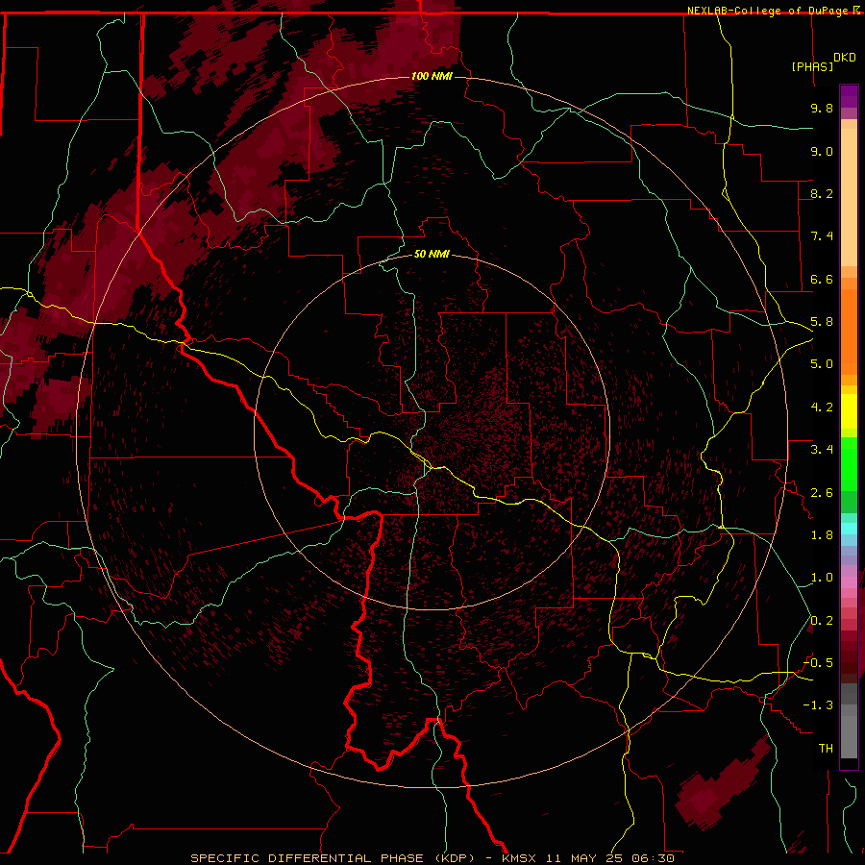Click the 2.6 value on color scale

tap(822, 493)
